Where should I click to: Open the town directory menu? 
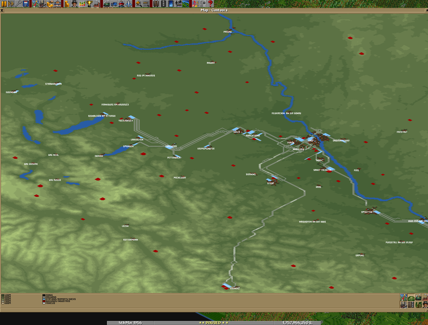43,4
